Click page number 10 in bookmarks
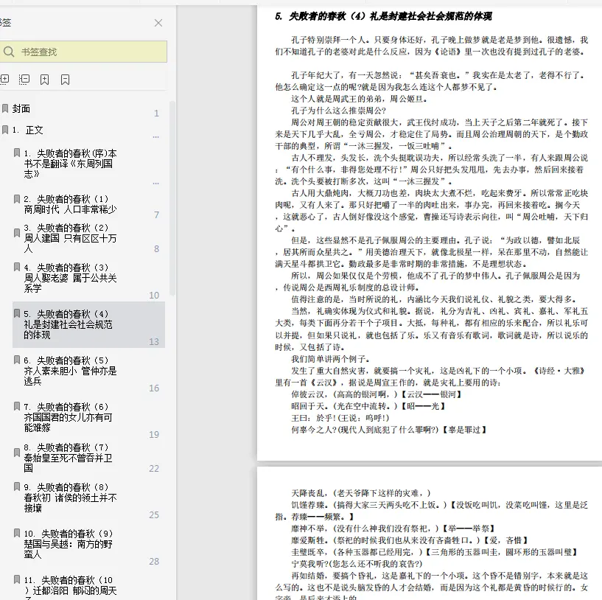 154,296
